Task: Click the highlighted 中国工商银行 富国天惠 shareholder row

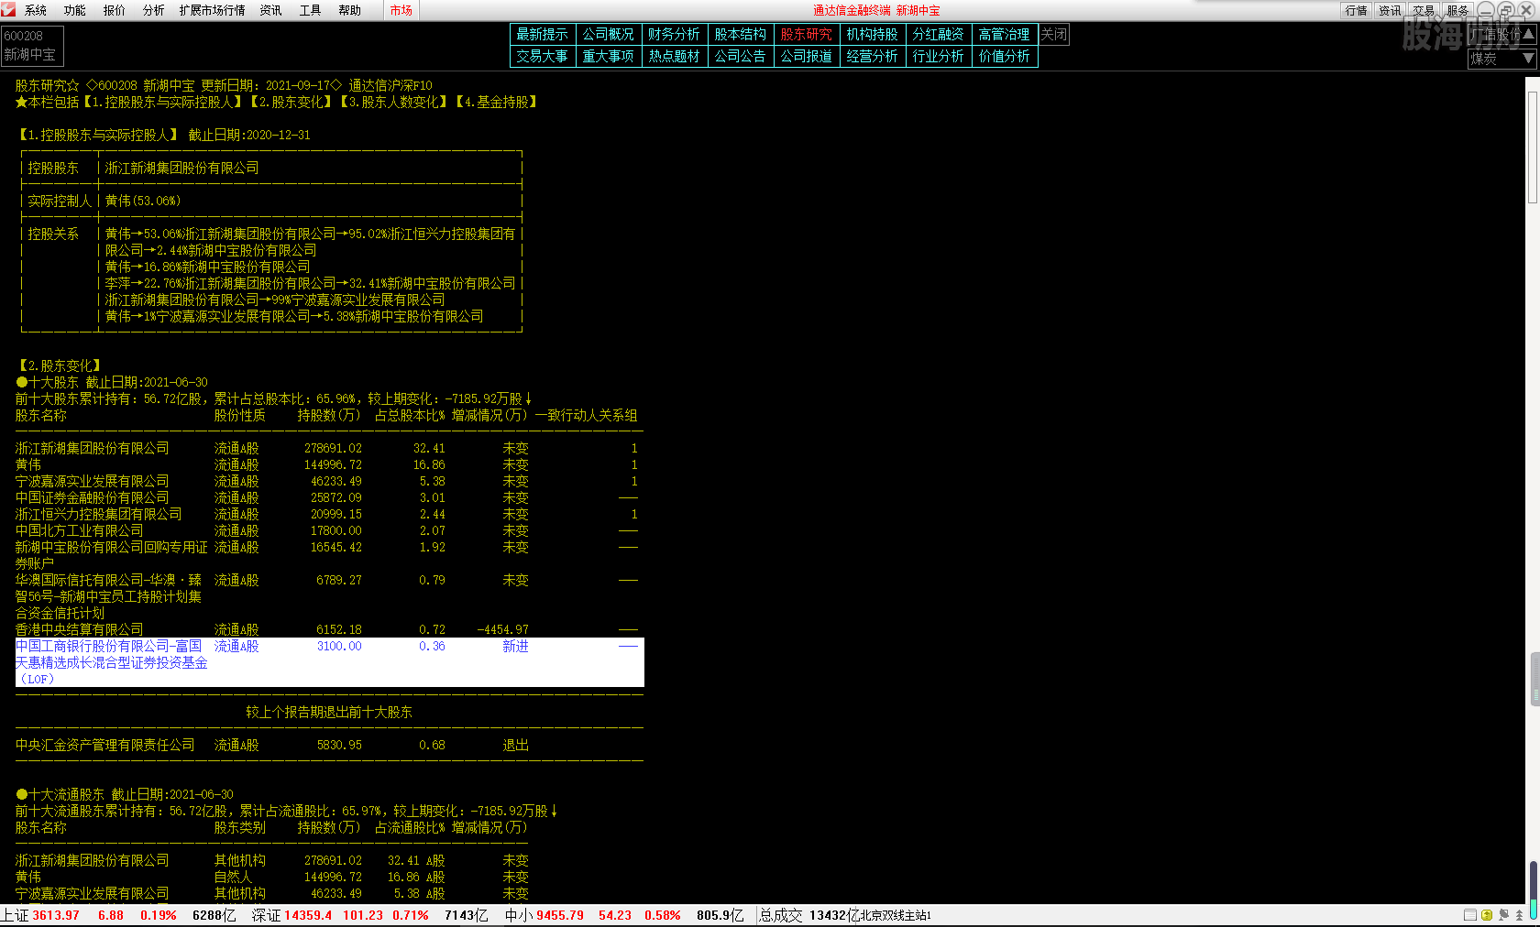Action: coord(329,662)
